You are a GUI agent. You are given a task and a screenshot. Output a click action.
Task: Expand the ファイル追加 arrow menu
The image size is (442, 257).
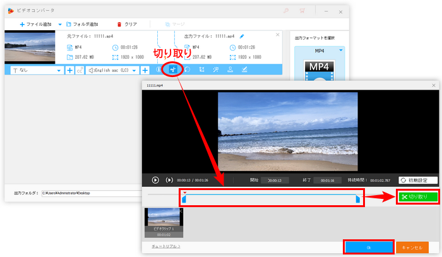coord(60,25)
